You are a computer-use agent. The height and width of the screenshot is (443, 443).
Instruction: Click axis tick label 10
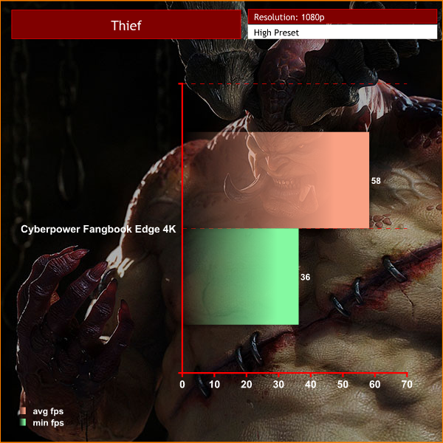(x=214, y=384)
